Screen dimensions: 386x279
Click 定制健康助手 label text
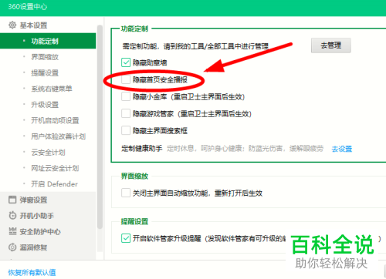[x=142, y=149]
